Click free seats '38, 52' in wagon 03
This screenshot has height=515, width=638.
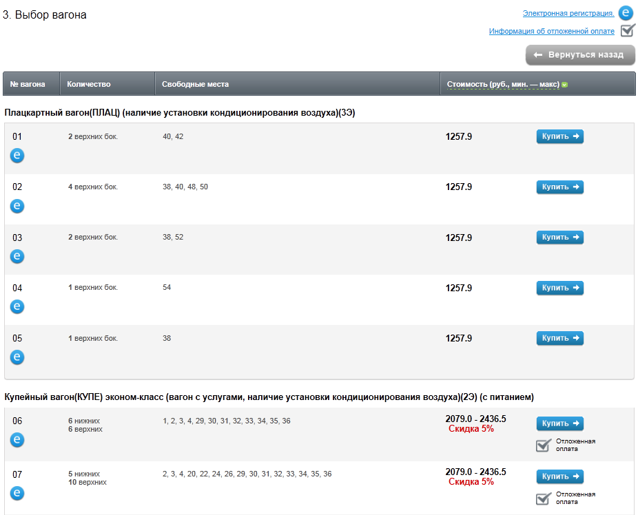coord(173,237)
